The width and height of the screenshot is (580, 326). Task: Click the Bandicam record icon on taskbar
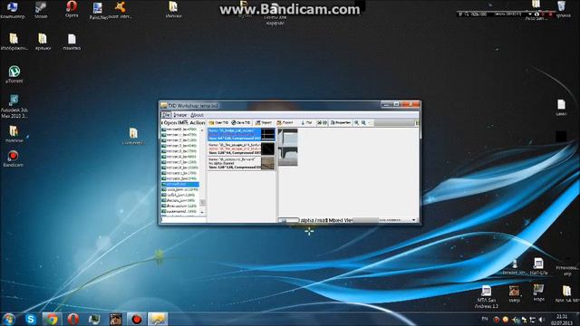(x=137, y=319)
